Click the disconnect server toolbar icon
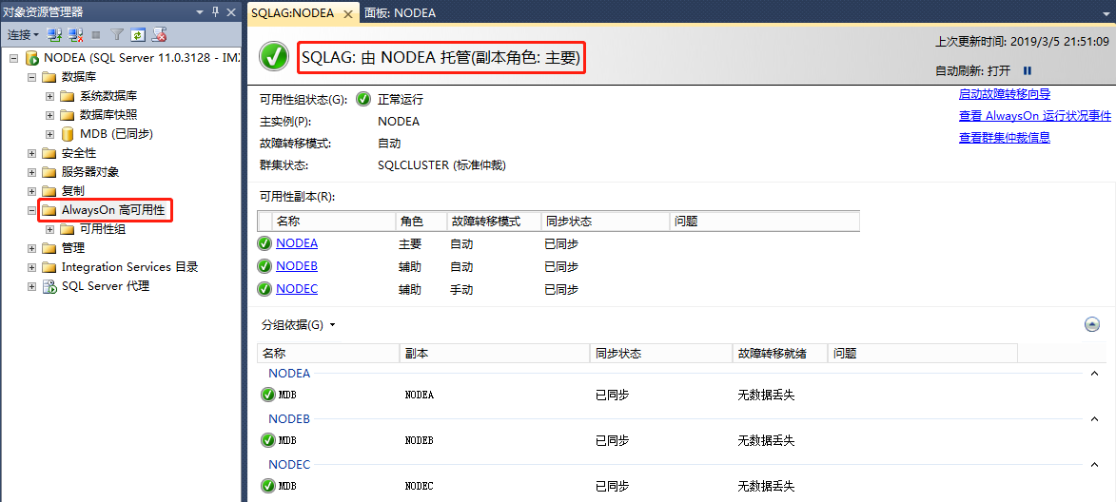The height and width of the screenshot is (502, 1116). [75, 34]
